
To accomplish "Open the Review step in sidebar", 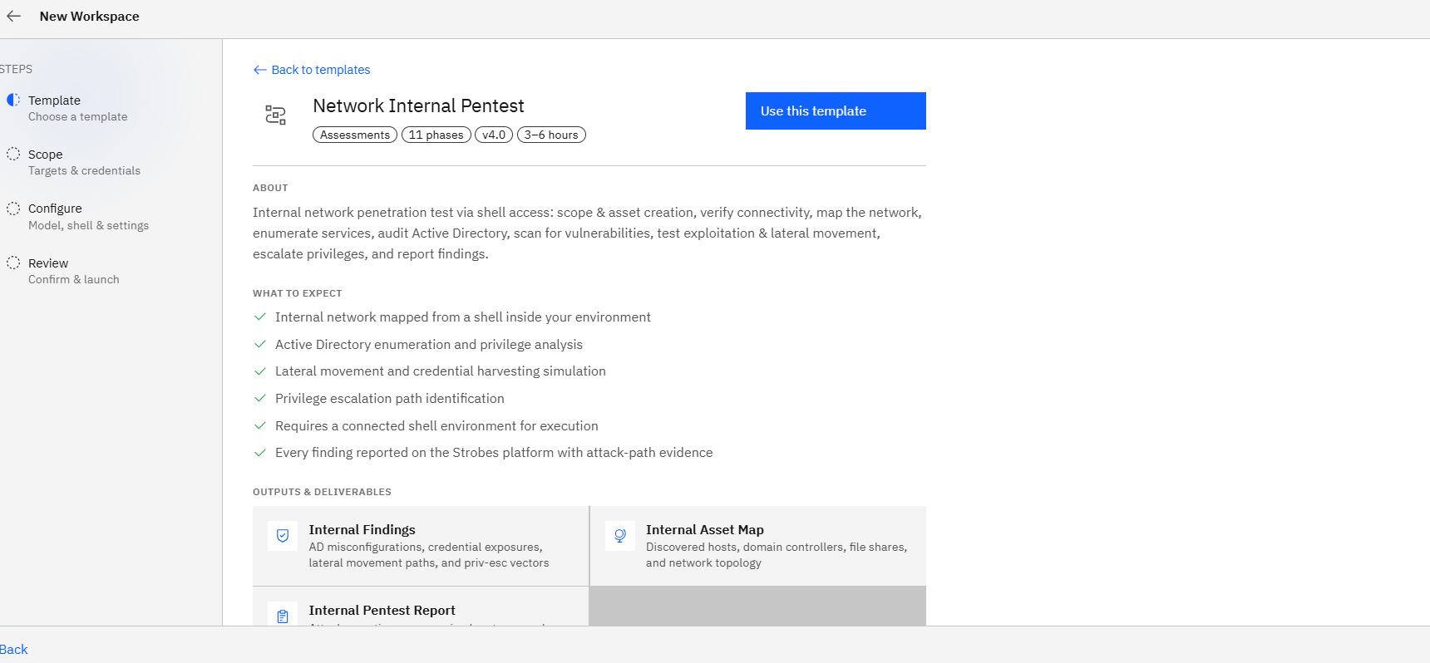I will point(73,271).
